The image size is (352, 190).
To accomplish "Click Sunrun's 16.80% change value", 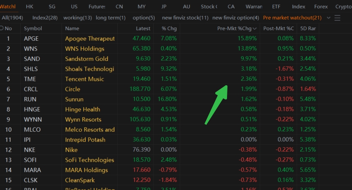I will click(x=167, y=99).
